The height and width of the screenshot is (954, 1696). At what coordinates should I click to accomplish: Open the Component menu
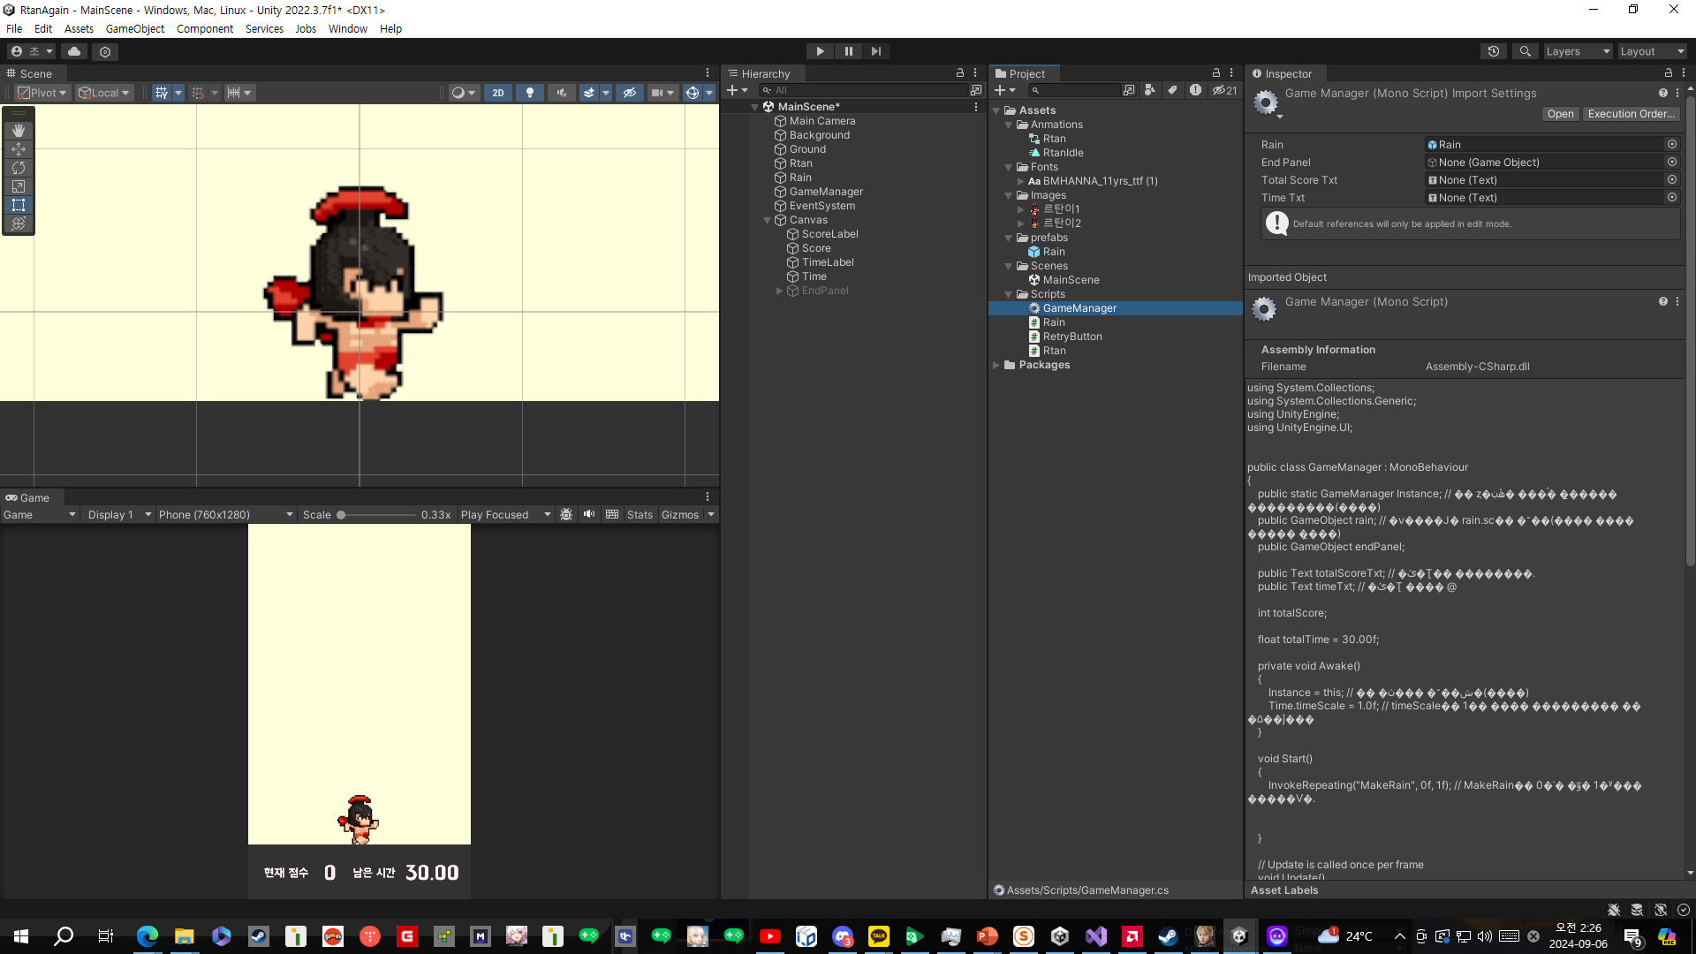click(x=205, y=28)
